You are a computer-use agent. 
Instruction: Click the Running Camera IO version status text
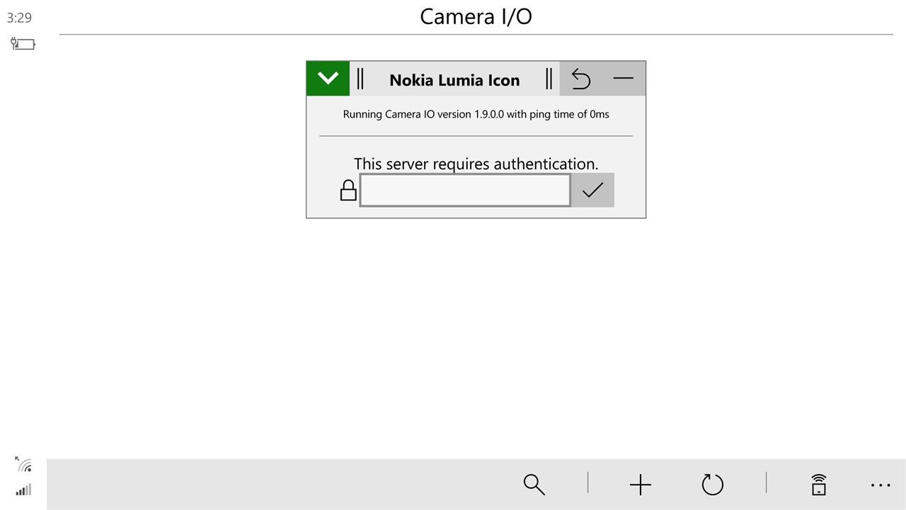pyautogui.click(x=476, y=114)
